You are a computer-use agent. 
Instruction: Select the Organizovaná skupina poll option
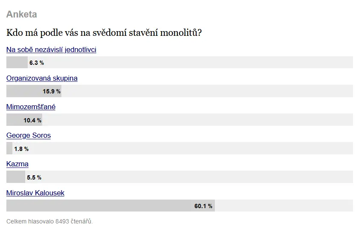tap(42, 78)
